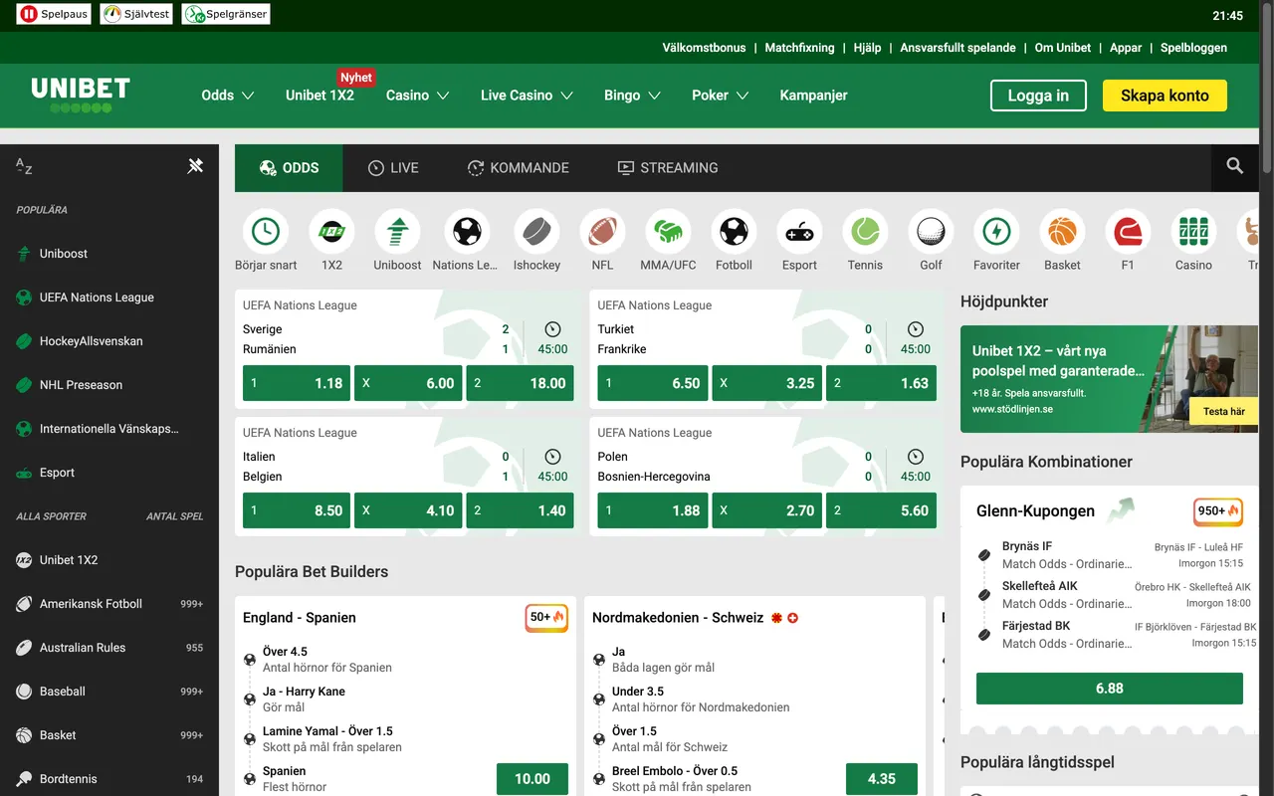This screenshot has width=1274, height=796.
Task: Click the search magnifier icon
Action: [x=1235, y=167]
